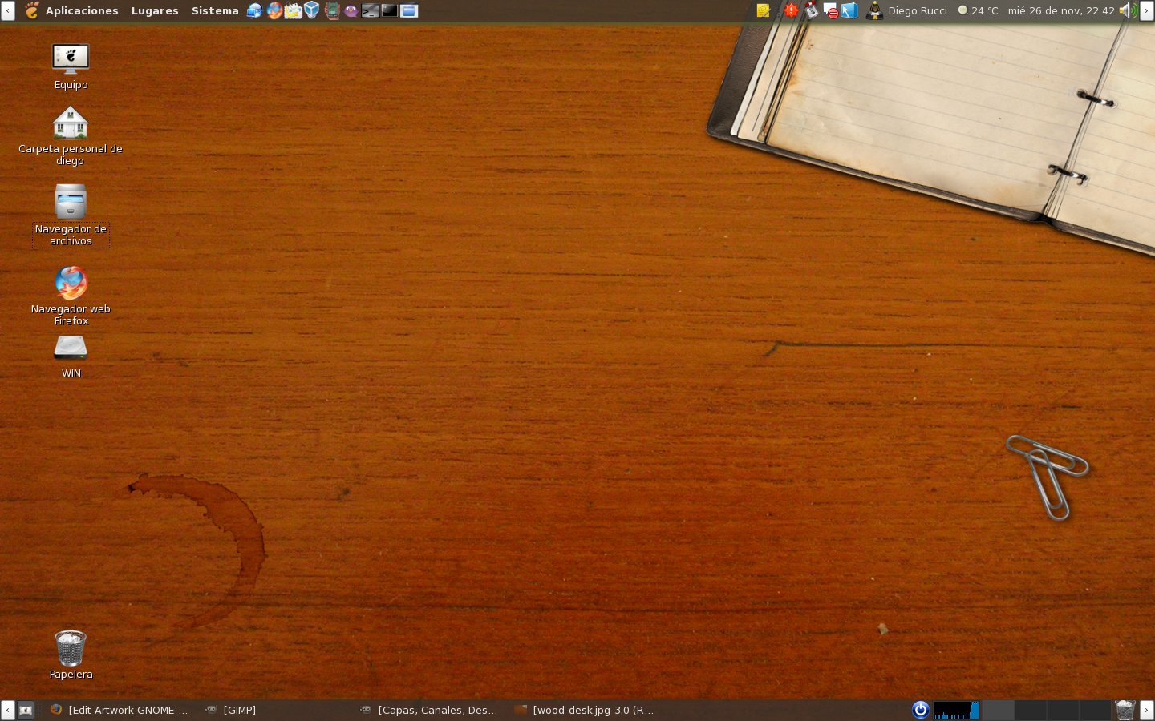Restore the GIMP window from the taskbar

coord(233,710)
